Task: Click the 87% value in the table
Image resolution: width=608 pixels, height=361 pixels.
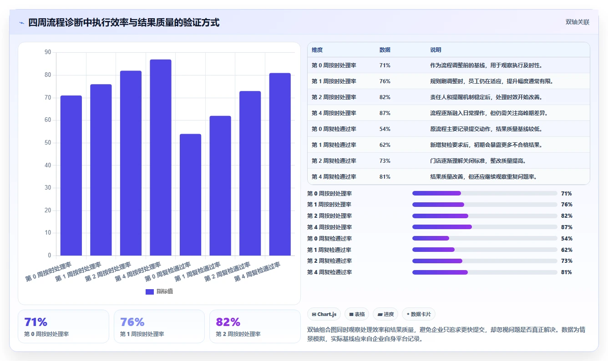Action: click(x=385, y=113)
